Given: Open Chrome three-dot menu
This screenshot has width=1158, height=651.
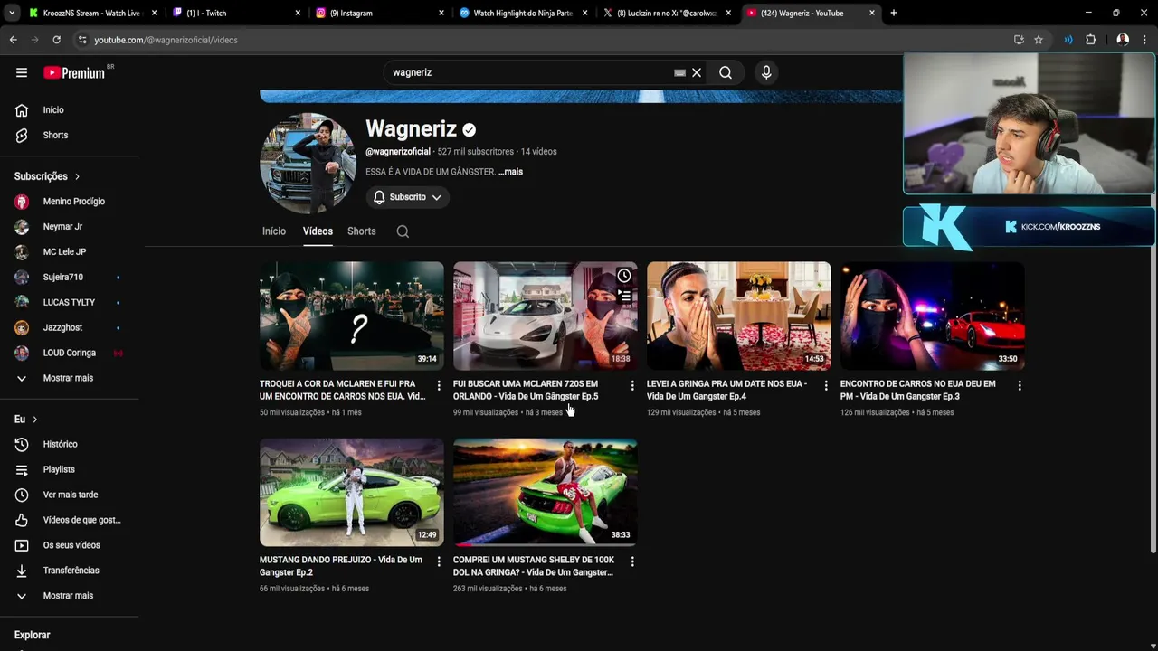Looking at the screenshot, I should [1145, 40].
